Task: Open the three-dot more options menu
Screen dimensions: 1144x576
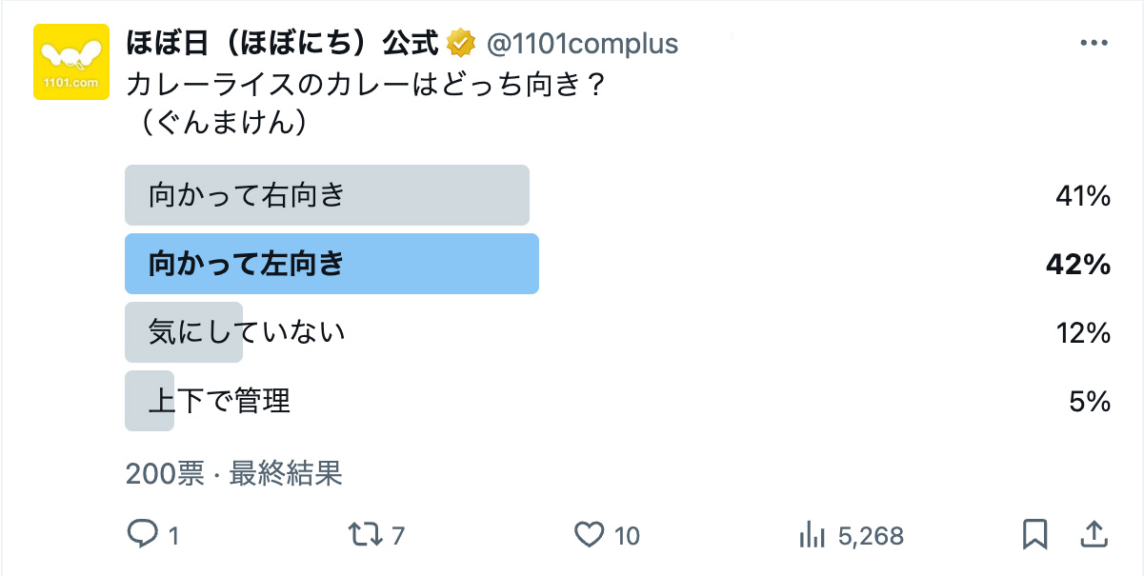Action: click(x=1095, y=42)
